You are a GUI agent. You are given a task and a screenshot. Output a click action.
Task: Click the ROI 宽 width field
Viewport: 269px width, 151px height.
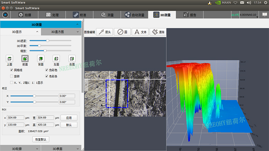coord(45,118)
